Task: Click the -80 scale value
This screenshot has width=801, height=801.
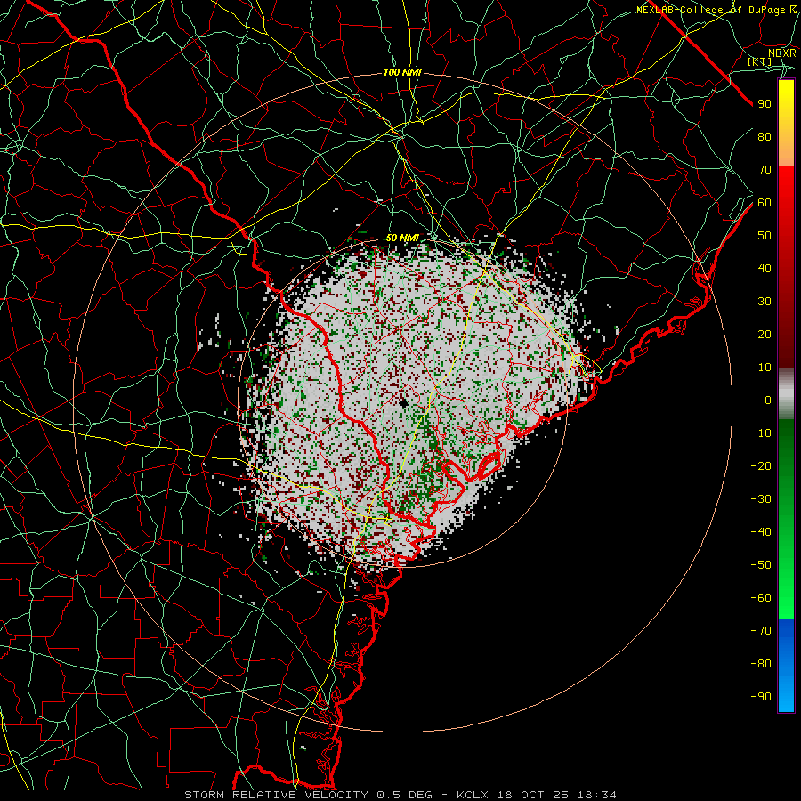Action: pos(761,664)
